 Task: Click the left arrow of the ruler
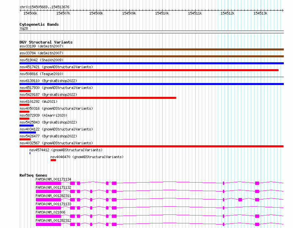pyautogui.click(x=20, y=10)
